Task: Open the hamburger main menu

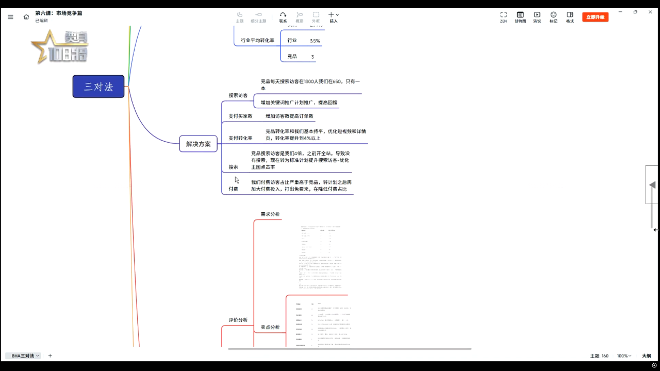Action: pos(10,17)
